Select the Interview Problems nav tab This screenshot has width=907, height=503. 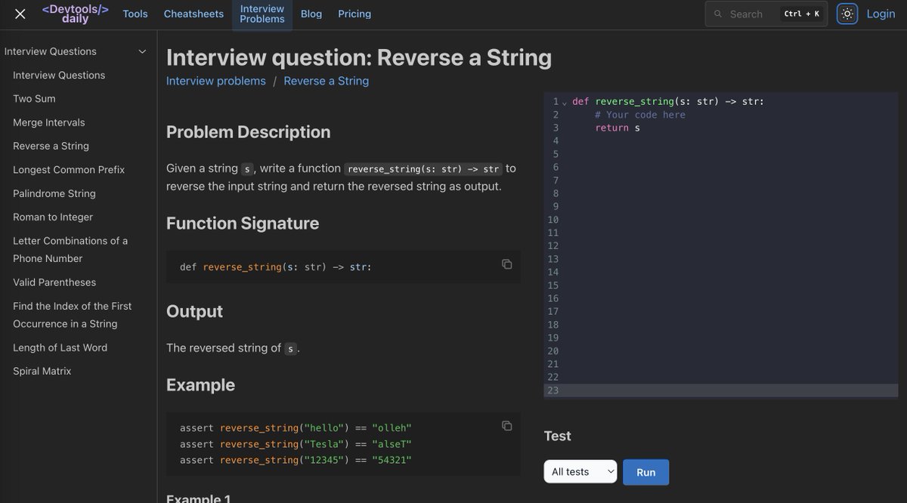click(x=262, y=14)
